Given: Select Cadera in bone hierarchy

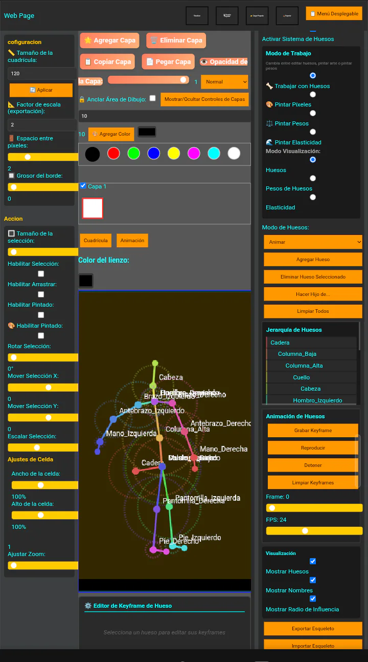Looking at the screenshot, I should pyautogui.click(x=311, y=343).
